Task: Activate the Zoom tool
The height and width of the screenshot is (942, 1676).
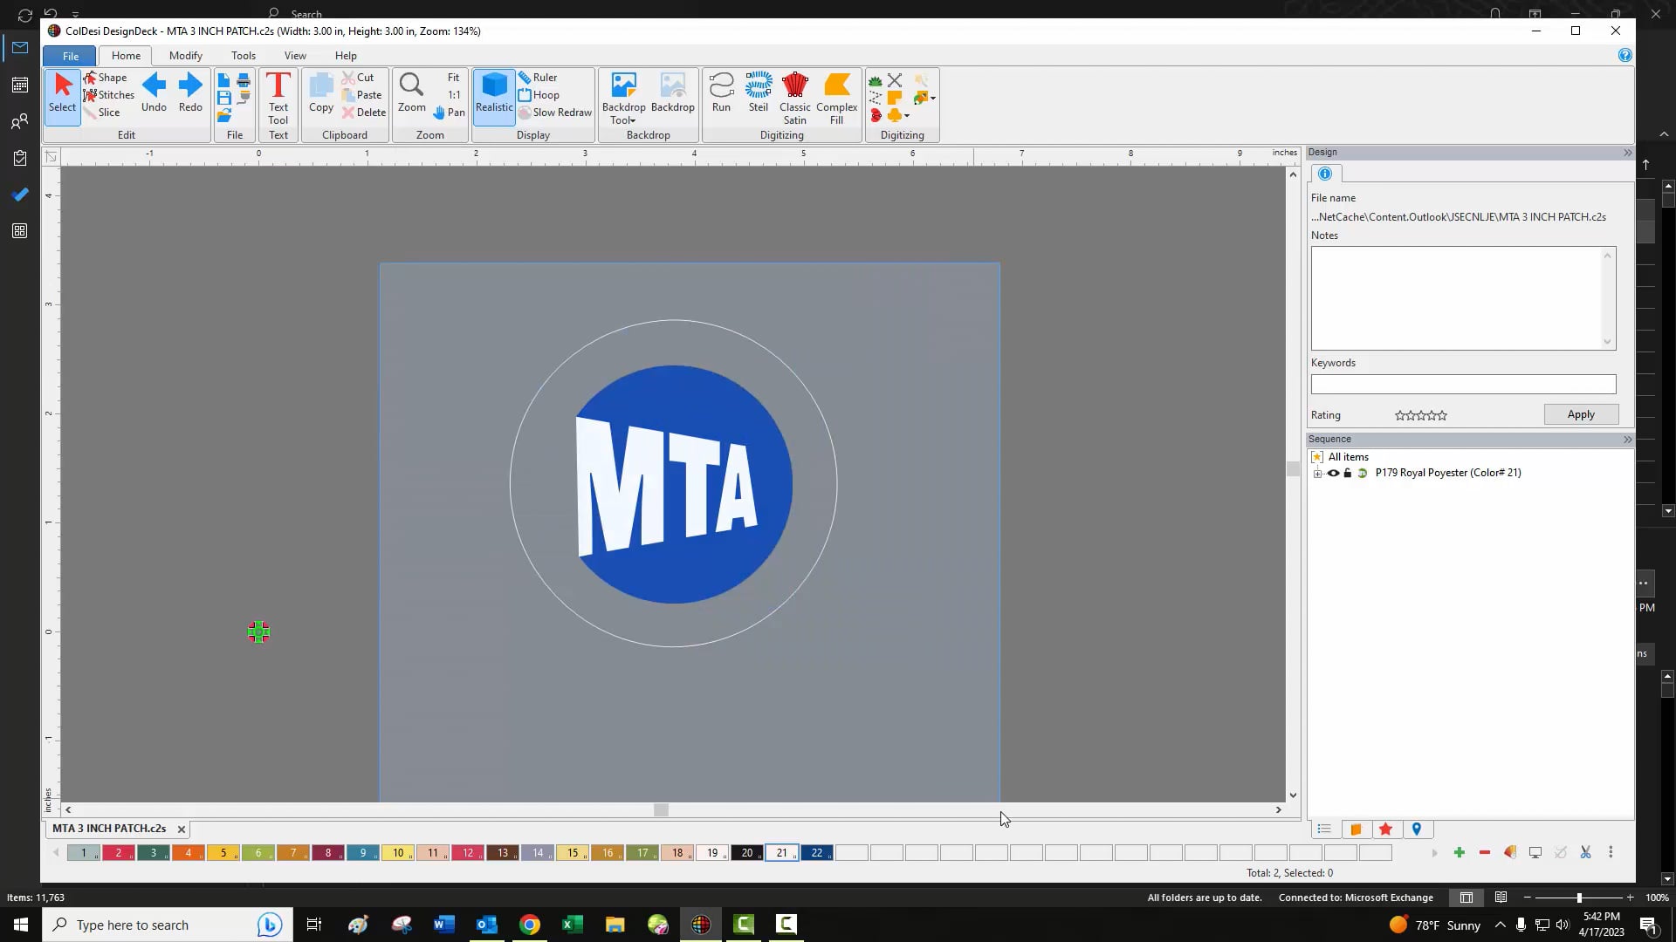Action: pyautogui.click(x=411, y=92)
